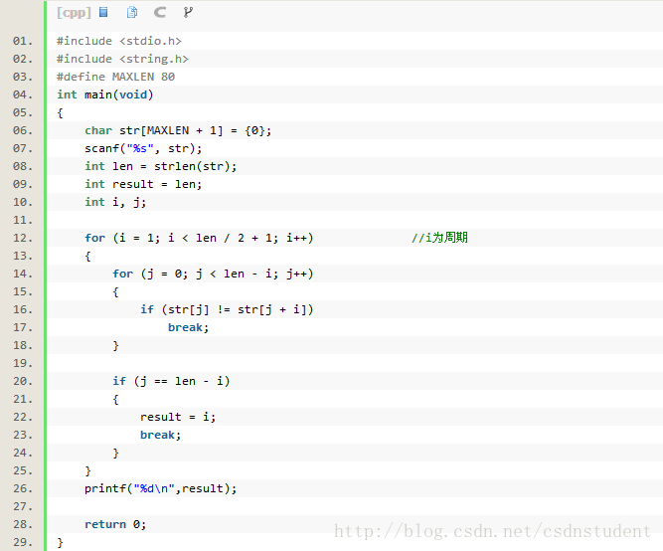Click 'int result = len;' line
Screen dimensions: 663x551
click(143, 184)
